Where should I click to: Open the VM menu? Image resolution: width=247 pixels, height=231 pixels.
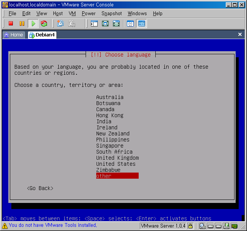point(72,13)
